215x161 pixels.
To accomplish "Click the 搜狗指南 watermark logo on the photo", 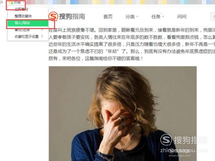I will pyautogui.click(x=183, y=140).
